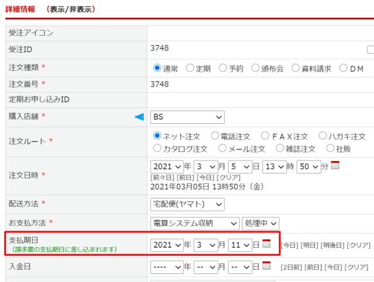
Task: Open calendar icon for 支払期日
Action: pos(266,243)
